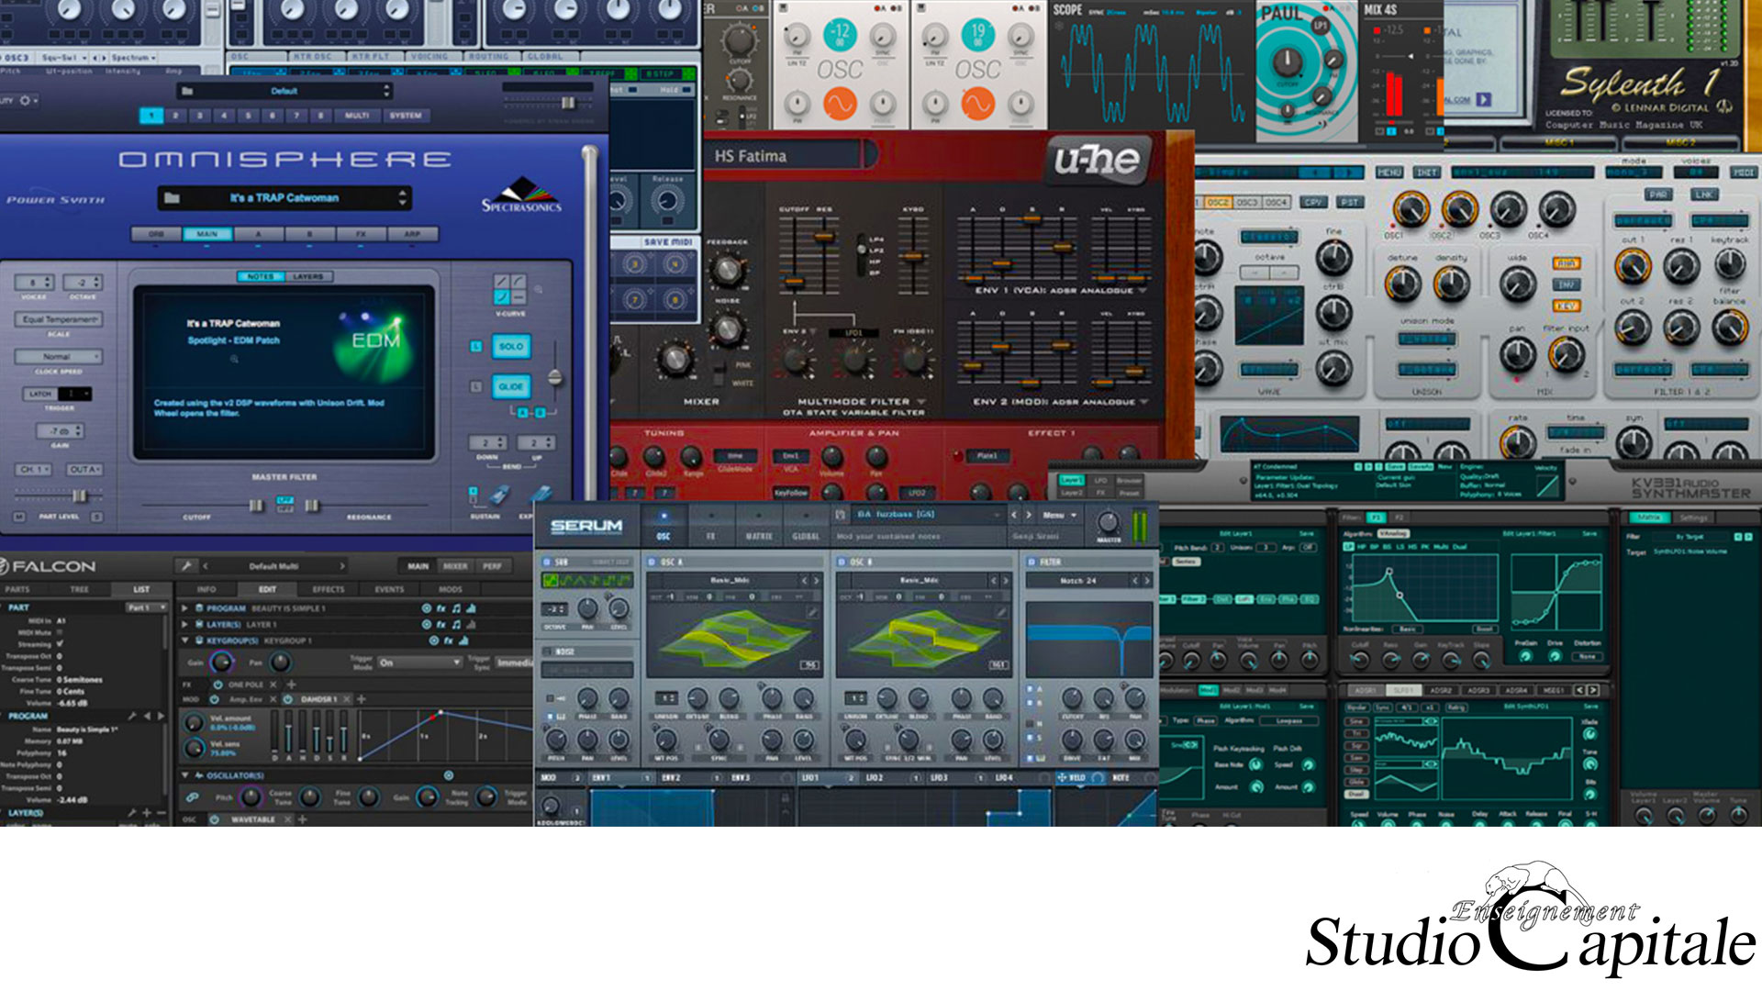The height and width of the screenshot is (991, 1762).
Task: Open the Equal Temperament scale dropdown
Action: tap(60, 319)
